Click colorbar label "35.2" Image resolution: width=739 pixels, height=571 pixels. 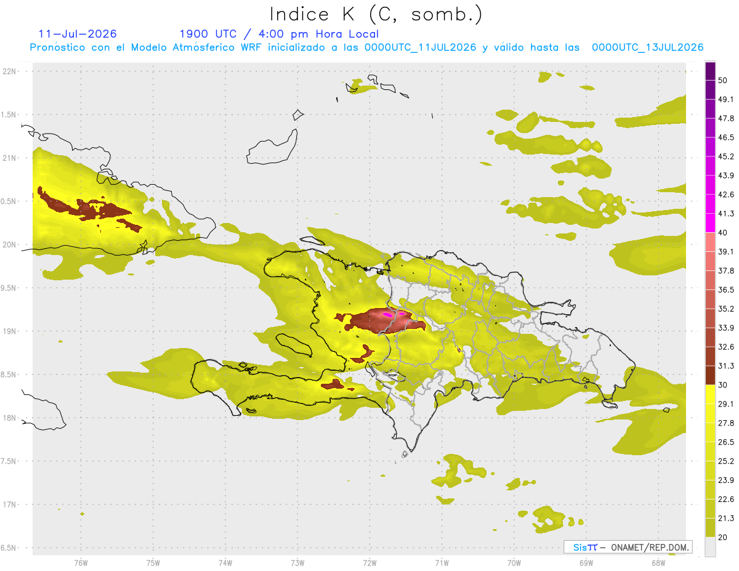[x=727, y=309]
